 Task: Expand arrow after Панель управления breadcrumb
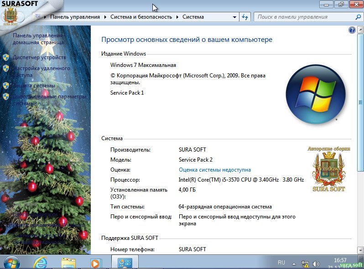(105, 17)
